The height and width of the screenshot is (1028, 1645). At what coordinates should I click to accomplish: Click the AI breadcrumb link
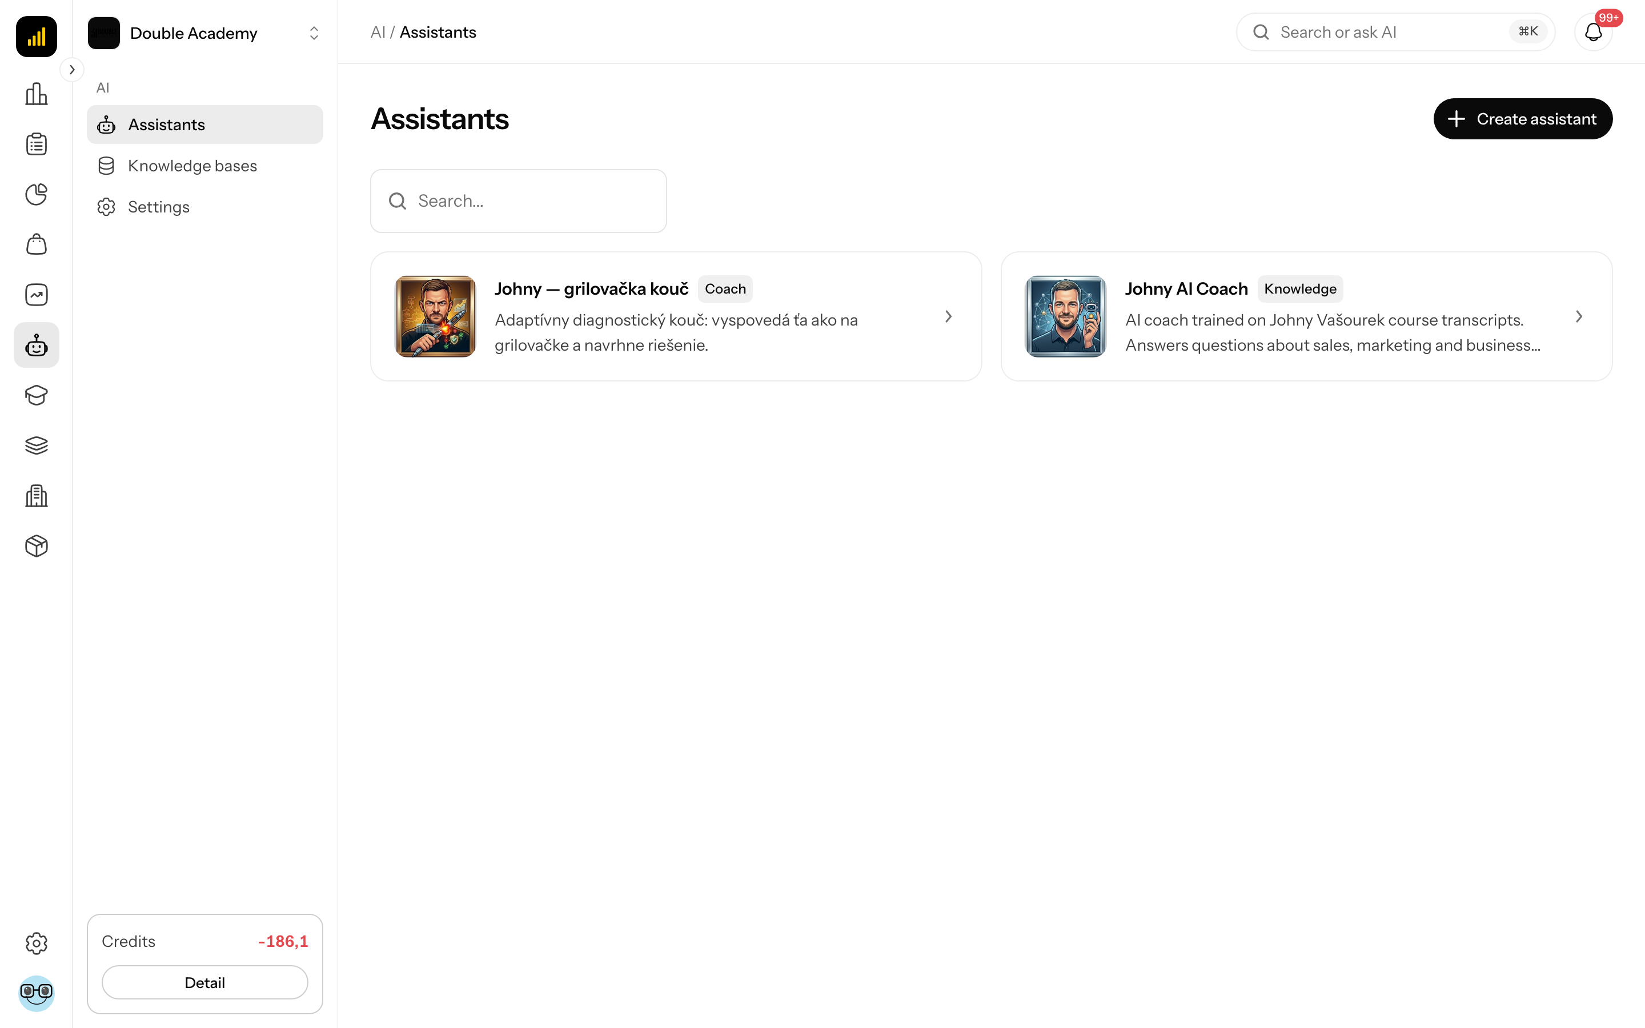(x=378, y=33)
